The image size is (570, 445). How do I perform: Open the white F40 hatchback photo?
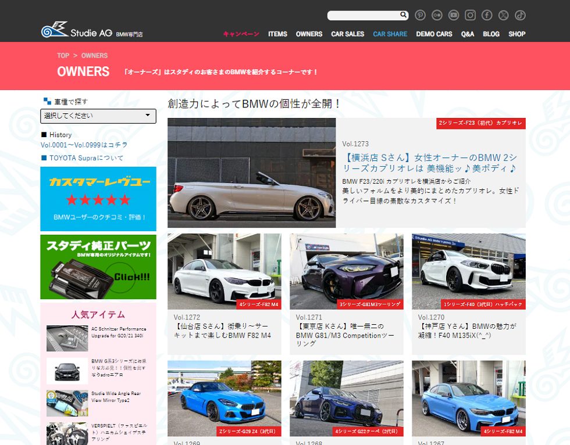click(469, 271)
